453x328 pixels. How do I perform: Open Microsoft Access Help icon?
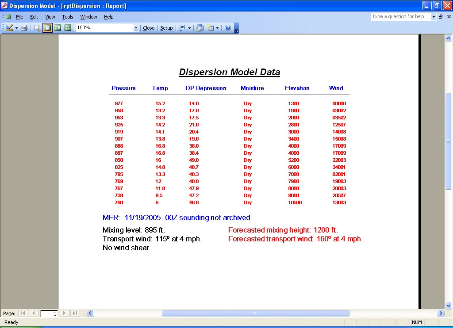click(228, 28)
